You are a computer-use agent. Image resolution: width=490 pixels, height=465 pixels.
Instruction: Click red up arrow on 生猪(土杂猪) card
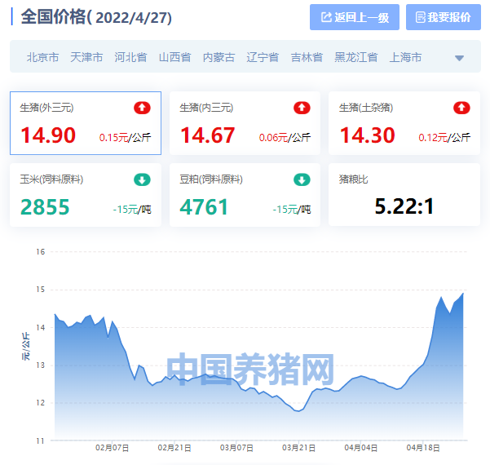click(x=461, y=108)
